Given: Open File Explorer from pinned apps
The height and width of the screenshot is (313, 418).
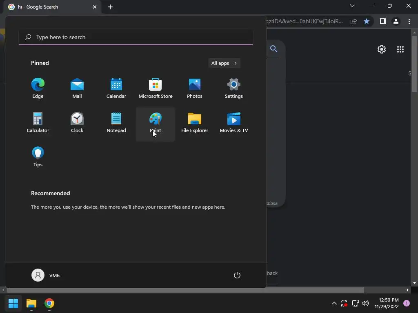Looking at the screenshot, I should coord(195,123).
